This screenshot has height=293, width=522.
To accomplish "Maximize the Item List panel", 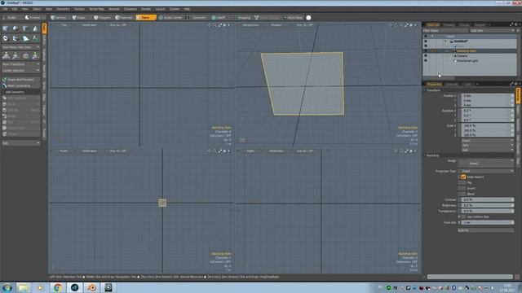I will 511,24.
